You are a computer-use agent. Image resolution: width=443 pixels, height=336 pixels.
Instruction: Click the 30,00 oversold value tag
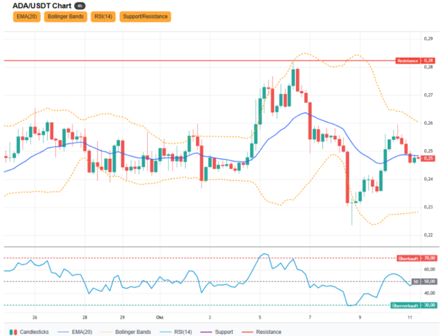[x=429, y=306]
